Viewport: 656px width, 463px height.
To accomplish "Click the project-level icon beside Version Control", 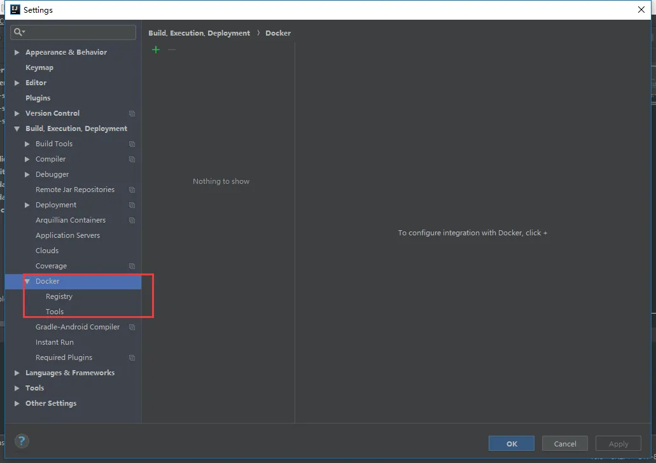I will (132, 113).
